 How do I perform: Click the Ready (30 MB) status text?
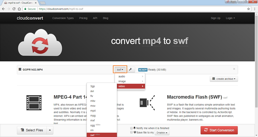pos(157,70)
